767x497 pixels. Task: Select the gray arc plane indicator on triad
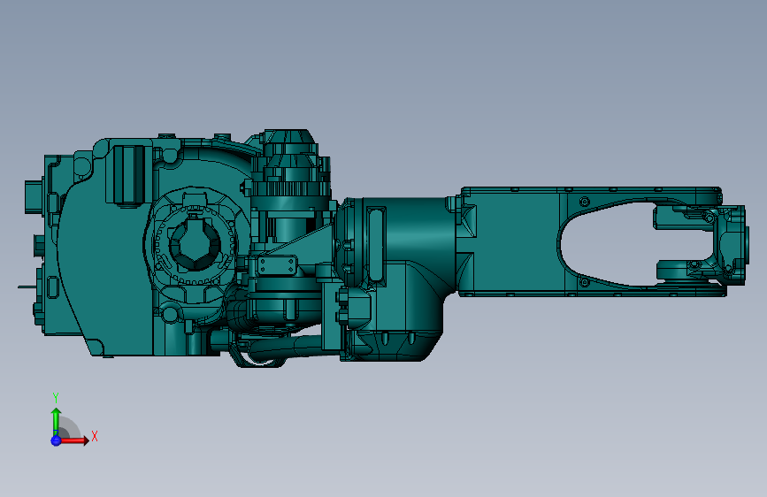[70, 428]
